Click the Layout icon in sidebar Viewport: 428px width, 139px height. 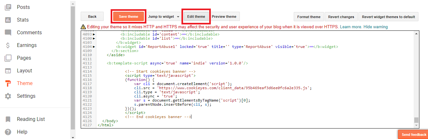8,70
